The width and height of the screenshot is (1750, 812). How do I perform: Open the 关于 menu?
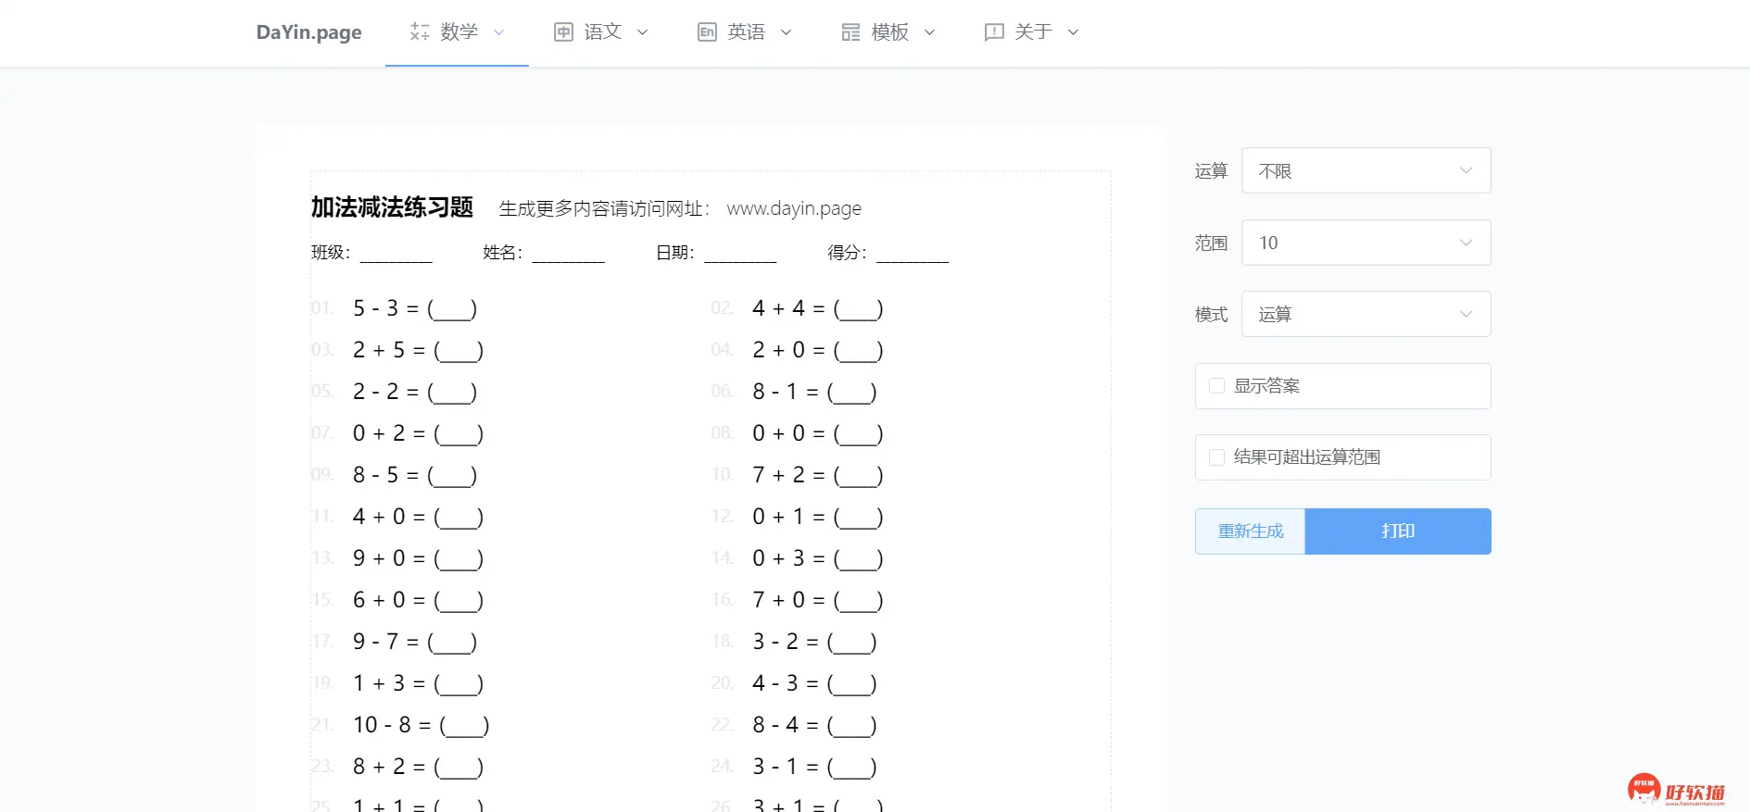[x=1031, y=32]
